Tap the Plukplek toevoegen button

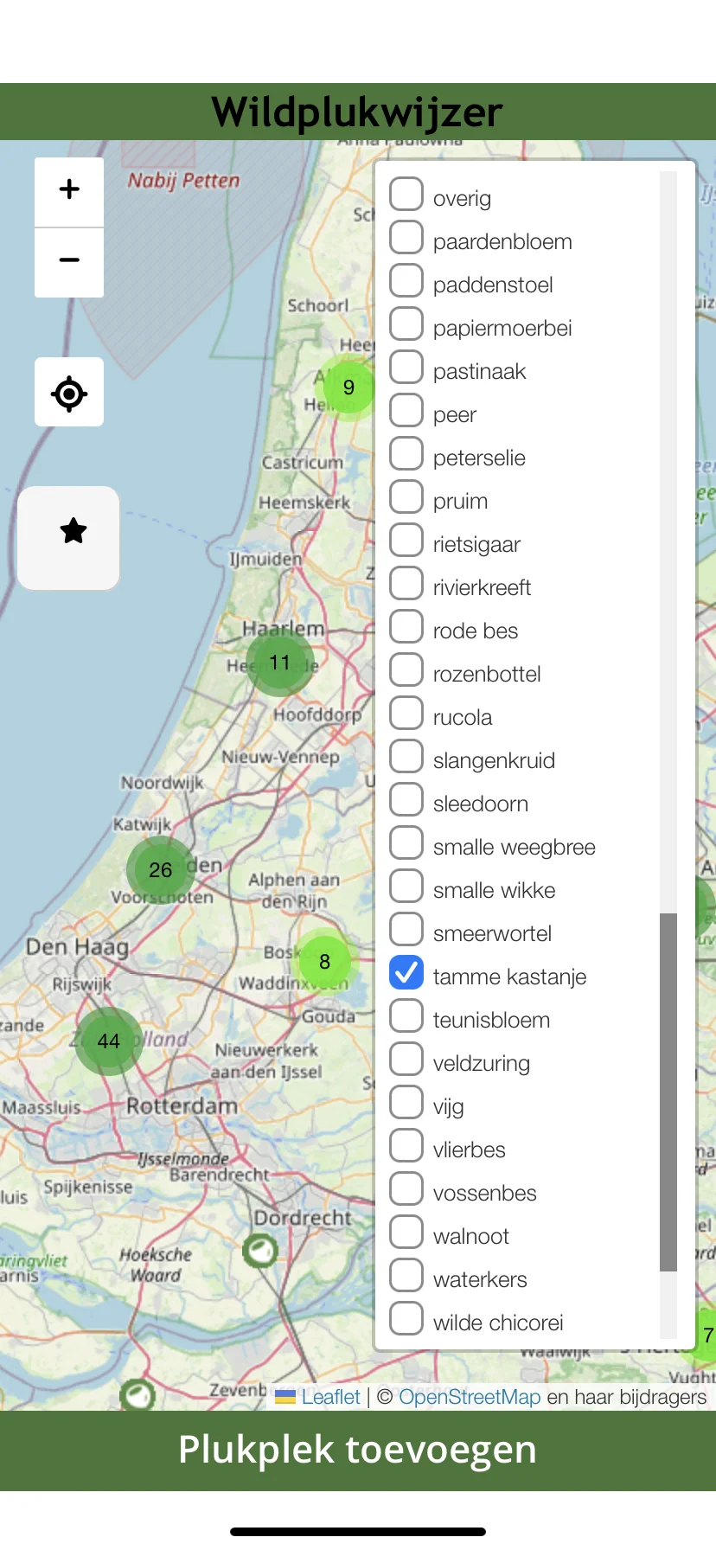[358, 1451]
